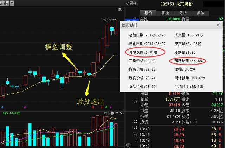
Task: Open VOL indicator help question mark
Action: [117, 113]
